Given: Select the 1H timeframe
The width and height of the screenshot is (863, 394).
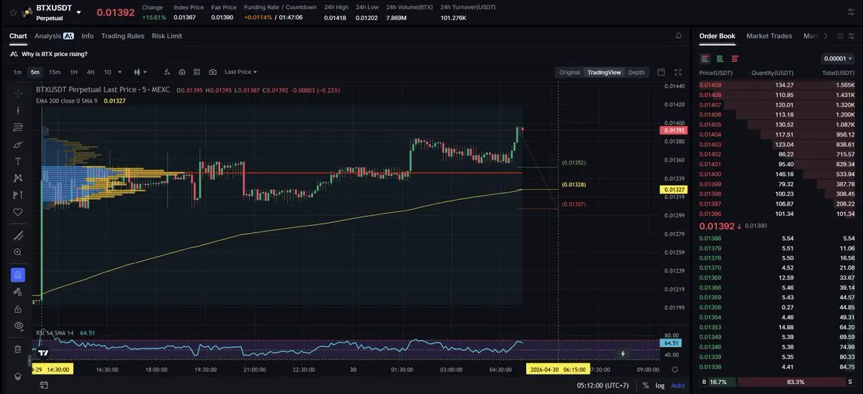Looking at the screenshot, I should 73,72.
